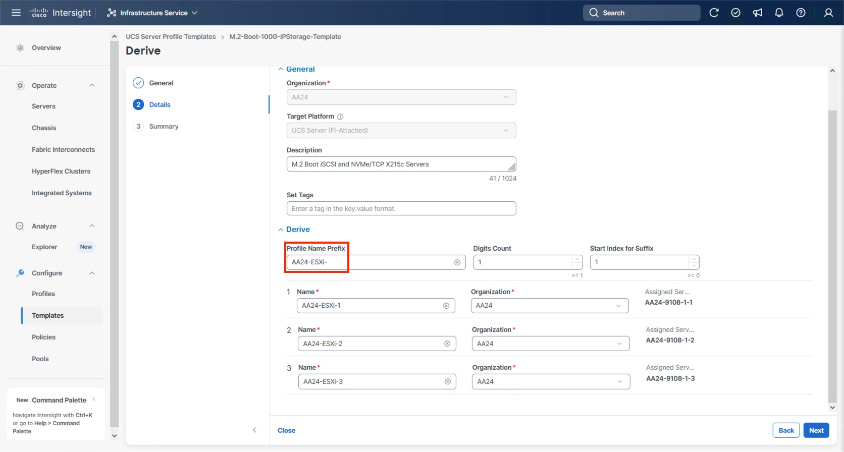Click the Set Tags input field

tap(401, 208)
